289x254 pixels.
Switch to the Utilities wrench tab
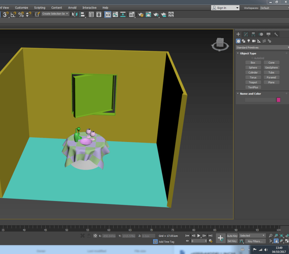(x=276, y=34)
